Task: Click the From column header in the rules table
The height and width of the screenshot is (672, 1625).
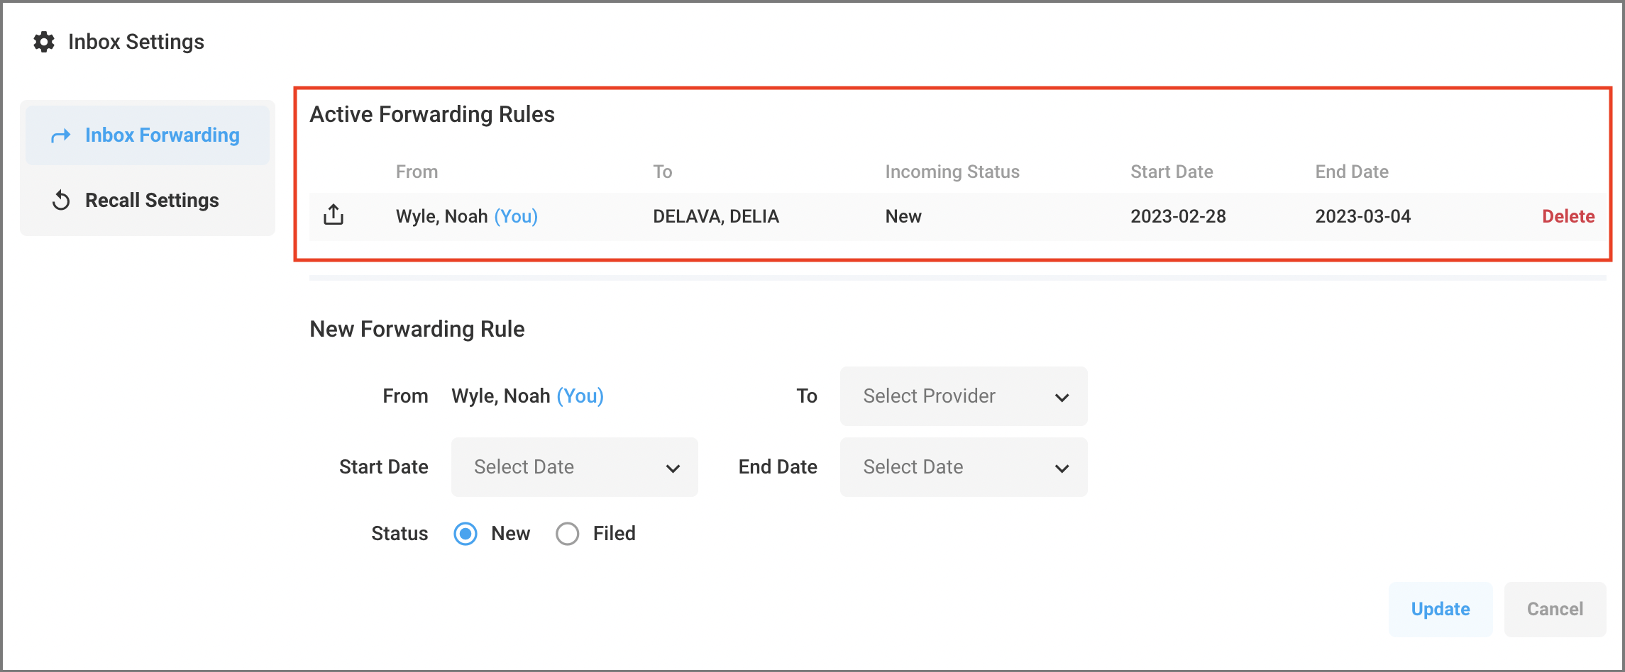Action: click(417, 172)
